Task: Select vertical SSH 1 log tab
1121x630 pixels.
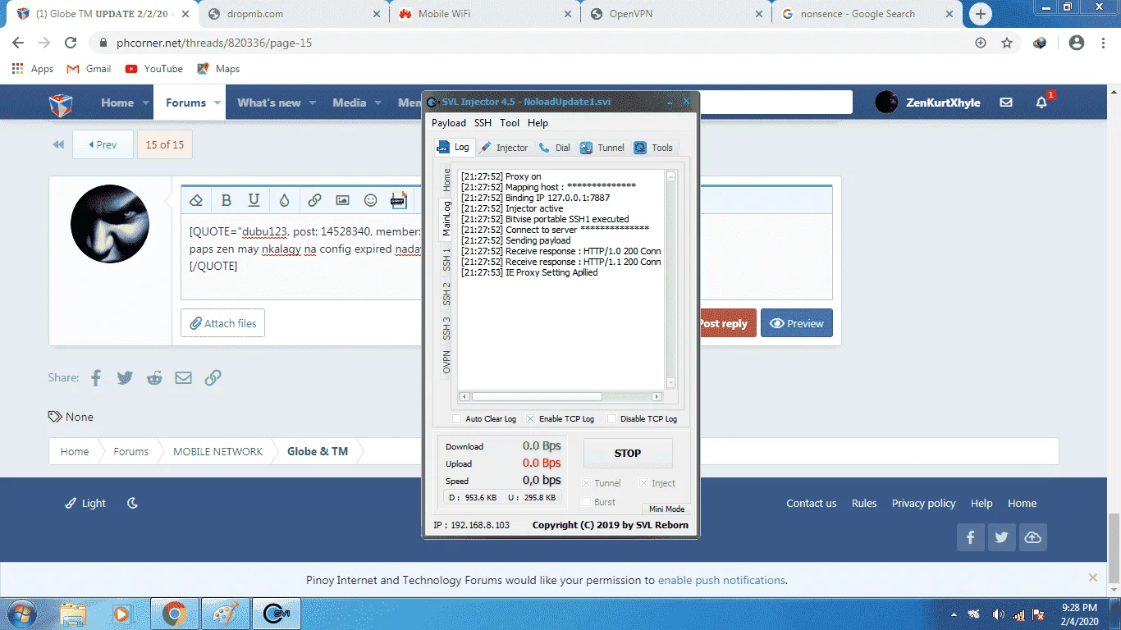Action: click(446, 258)
